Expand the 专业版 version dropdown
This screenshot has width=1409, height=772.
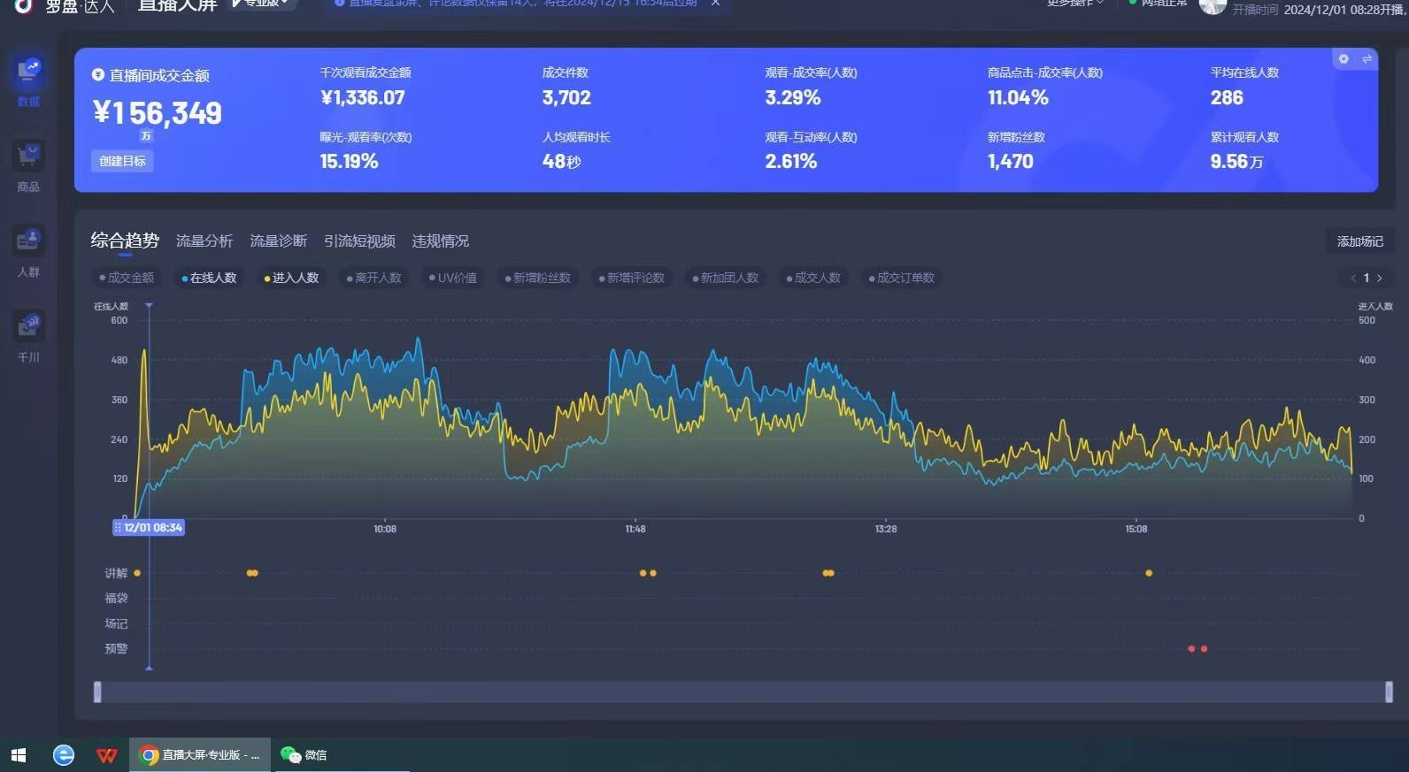tap(263, 4)
